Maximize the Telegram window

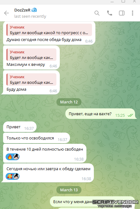point(123,1)
